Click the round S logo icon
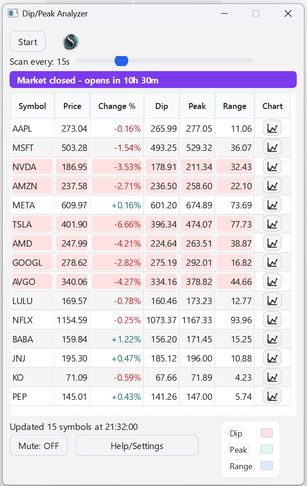Viewport: 307px width, 486px height. (70, 42)
